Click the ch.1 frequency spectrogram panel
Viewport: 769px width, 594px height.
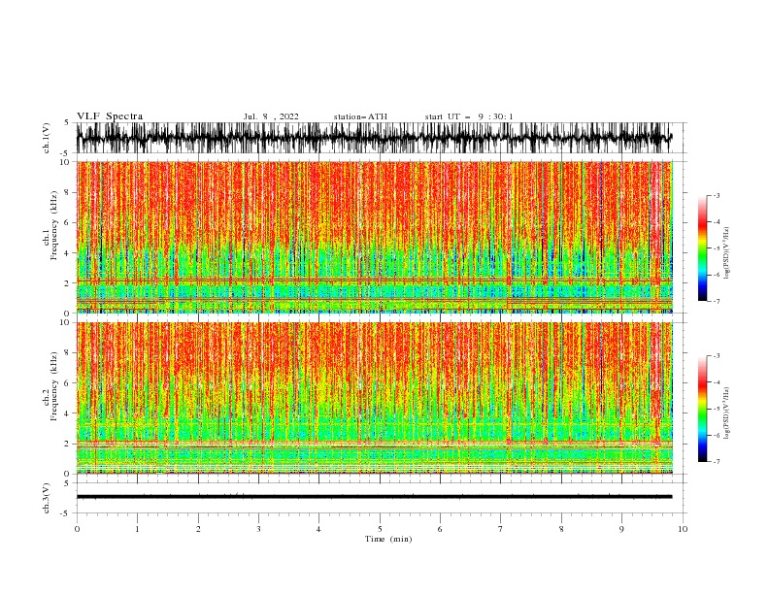[x=375, y=237]
